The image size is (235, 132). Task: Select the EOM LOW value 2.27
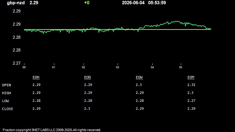(191, 101)
